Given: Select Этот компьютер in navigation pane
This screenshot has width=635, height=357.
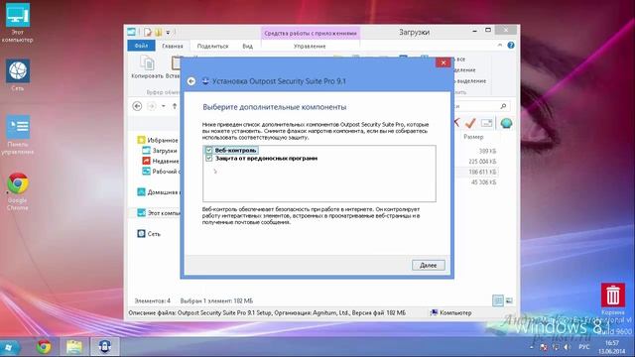Looking at the screenshot, I should click(x=159, y=212).
